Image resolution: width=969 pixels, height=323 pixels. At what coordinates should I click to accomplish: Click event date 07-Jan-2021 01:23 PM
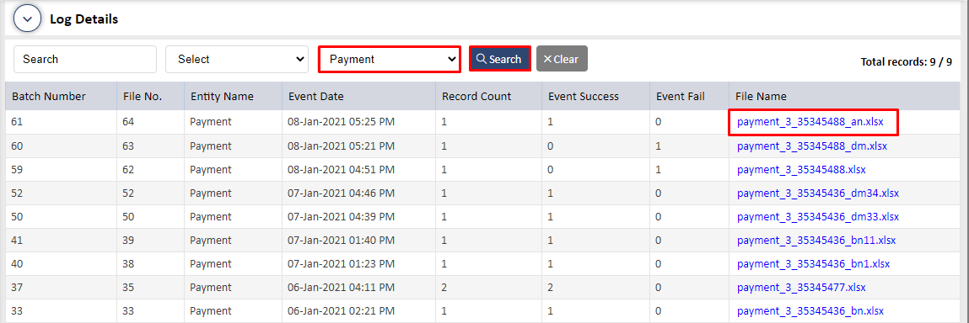coord(341,264)
